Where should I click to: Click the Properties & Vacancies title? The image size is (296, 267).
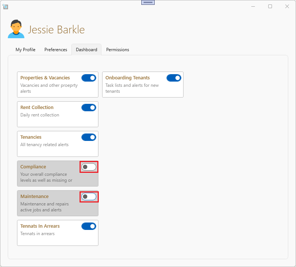coord(45,78)
